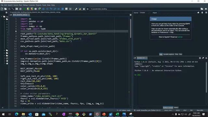Go back with left arrow icon
The width and height of the screenshot is (208, 117).
pyautogui.click(x=84, y=9)
